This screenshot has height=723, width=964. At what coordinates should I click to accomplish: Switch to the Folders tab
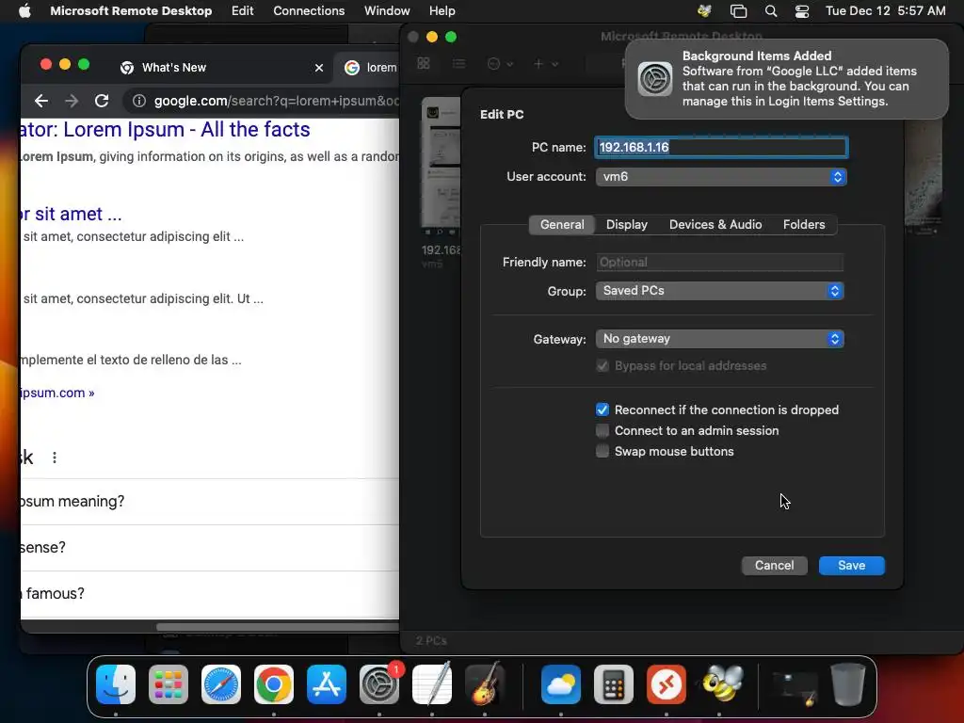(x=804, y=224)
